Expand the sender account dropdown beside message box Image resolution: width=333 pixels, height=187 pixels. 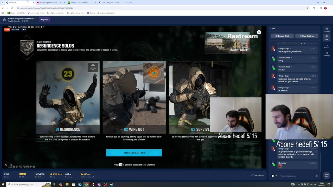[276, 176]
